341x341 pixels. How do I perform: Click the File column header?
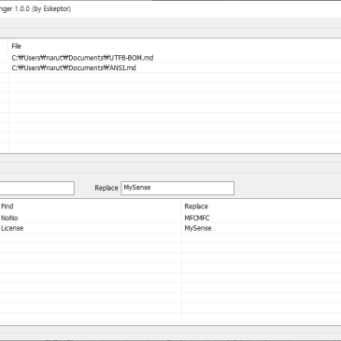(16, 46)
